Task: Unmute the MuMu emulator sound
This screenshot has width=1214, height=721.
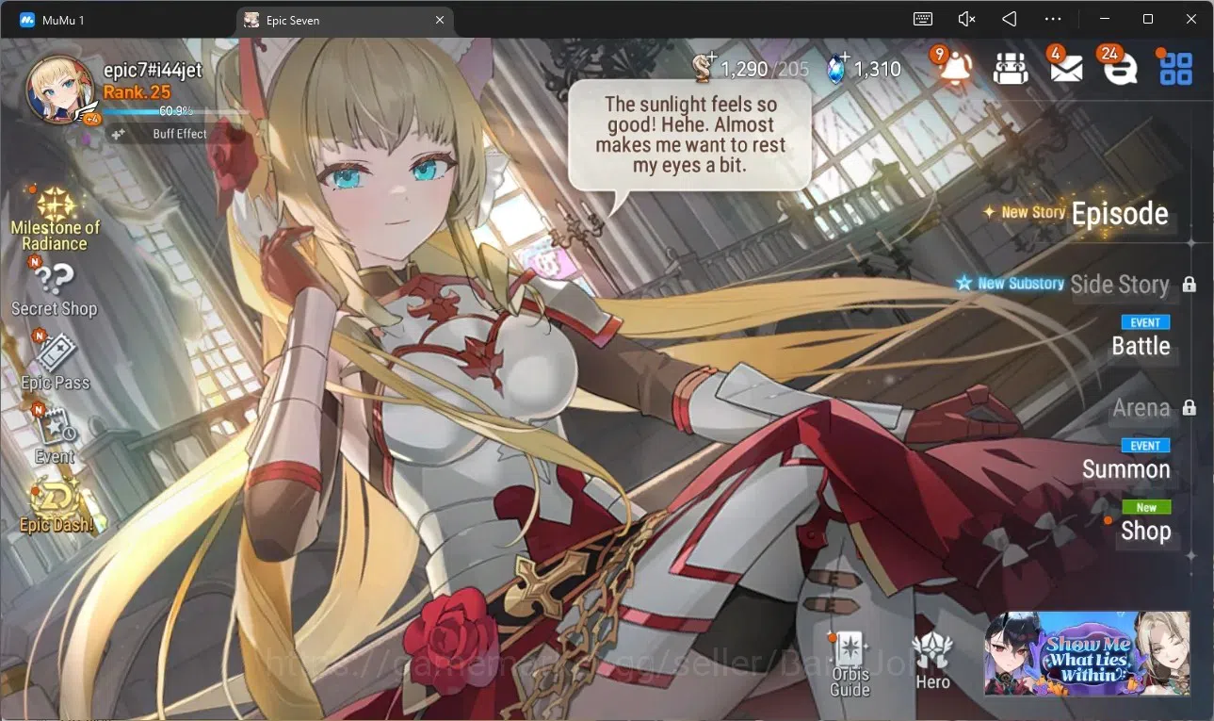Action: click(966, 19)
